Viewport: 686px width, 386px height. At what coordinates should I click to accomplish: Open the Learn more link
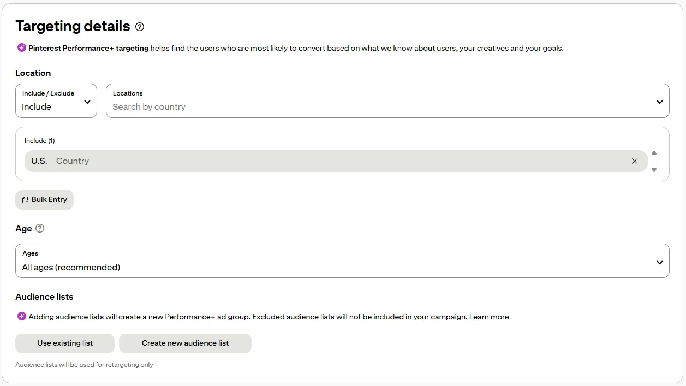[x=489, y=316]
